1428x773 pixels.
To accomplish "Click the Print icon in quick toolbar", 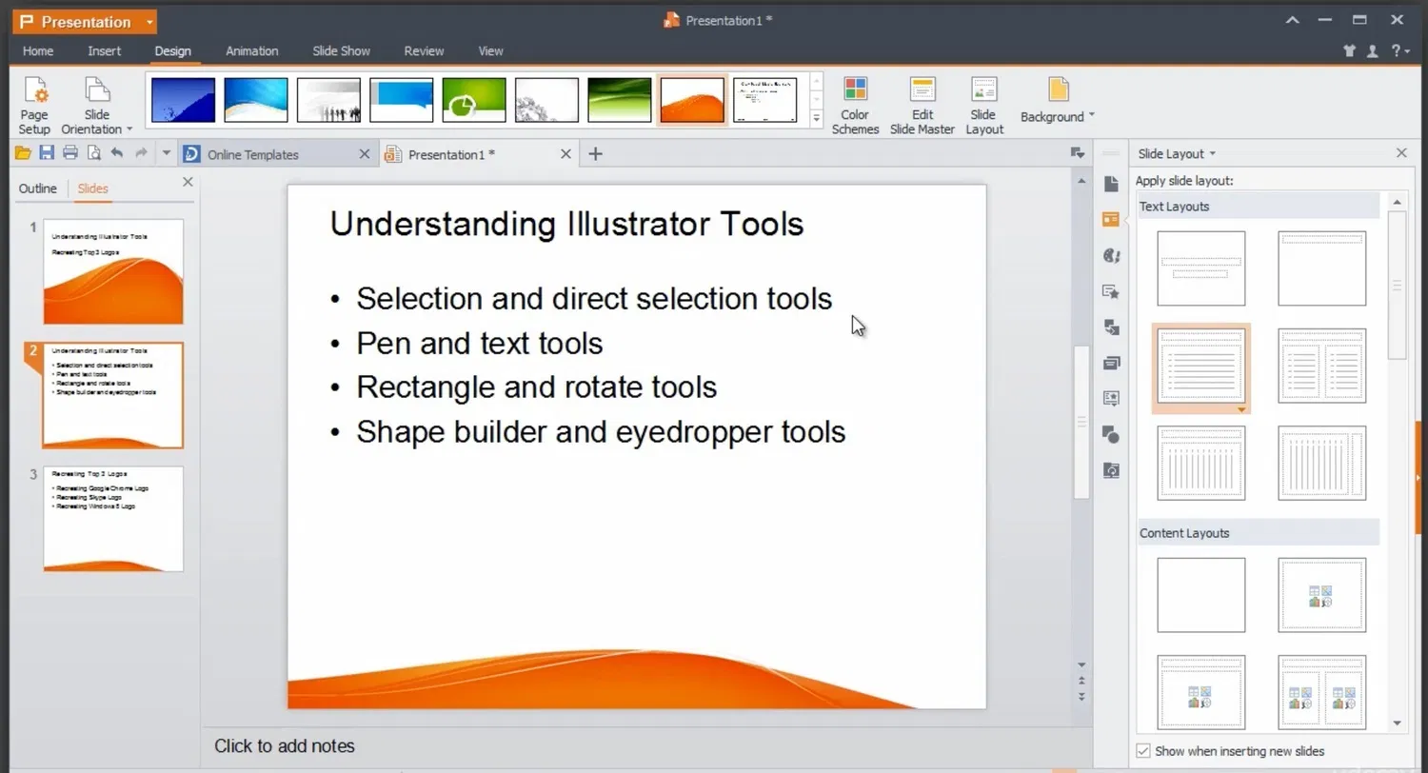I will 70,153.
